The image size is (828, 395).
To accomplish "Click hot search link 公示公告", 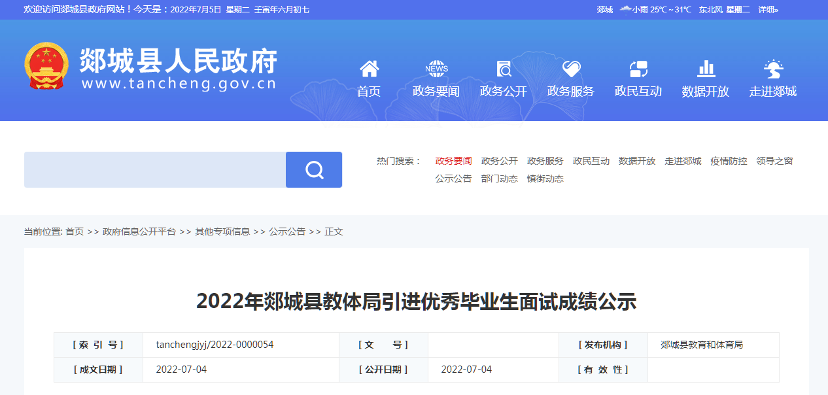I will click(x=454, y=179).
